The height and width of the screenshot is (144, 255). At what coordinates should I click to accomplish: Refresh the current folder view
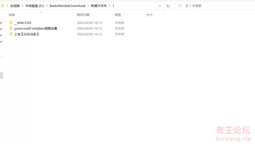click(x=168, y=6)
